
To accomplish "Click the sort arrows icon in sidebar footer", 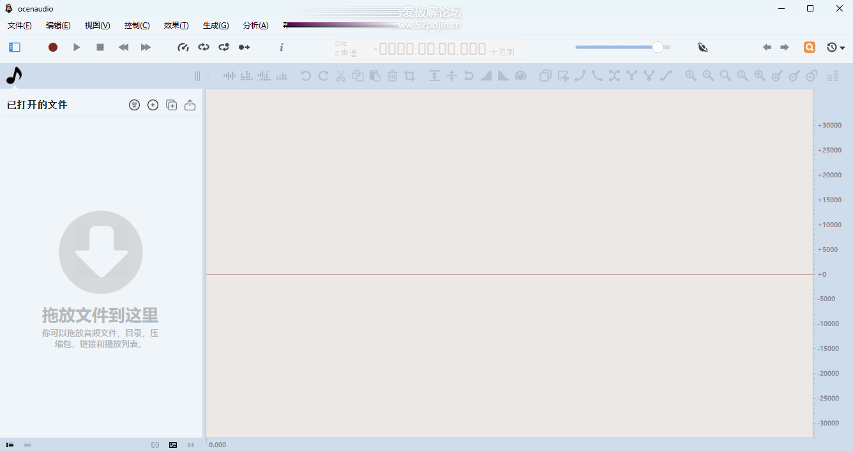I will (x=191, y=445).
